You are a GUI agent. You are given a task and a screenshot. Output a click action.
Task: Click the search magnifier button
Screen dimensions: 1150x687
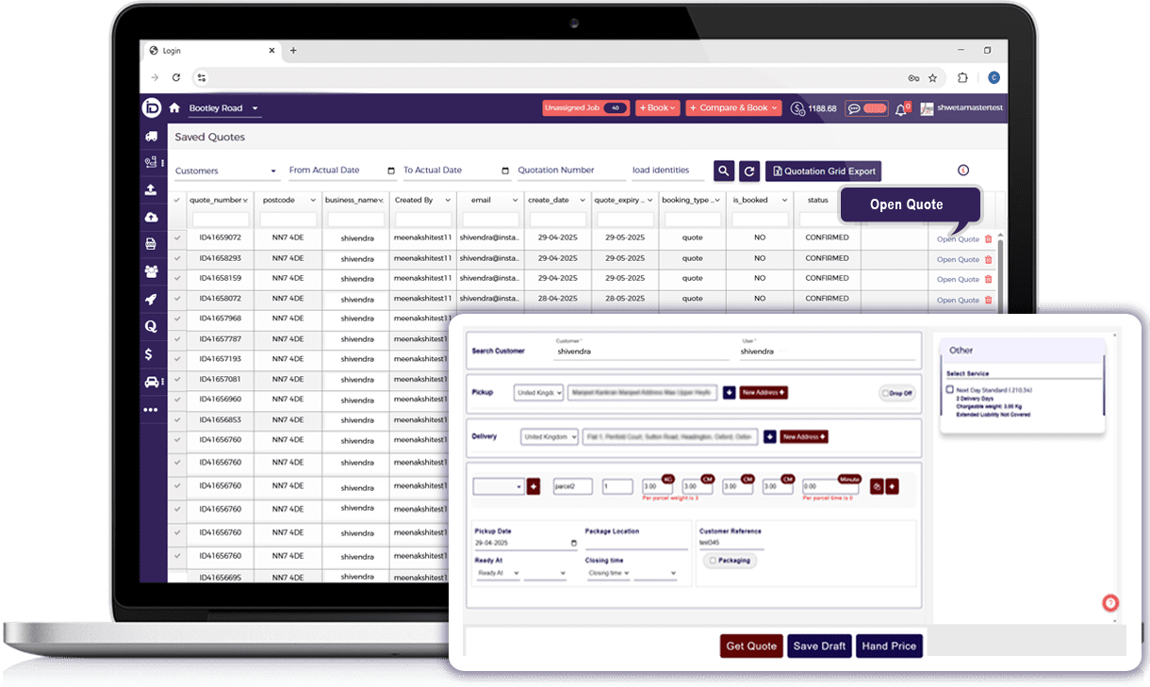(x=723, y=171)
